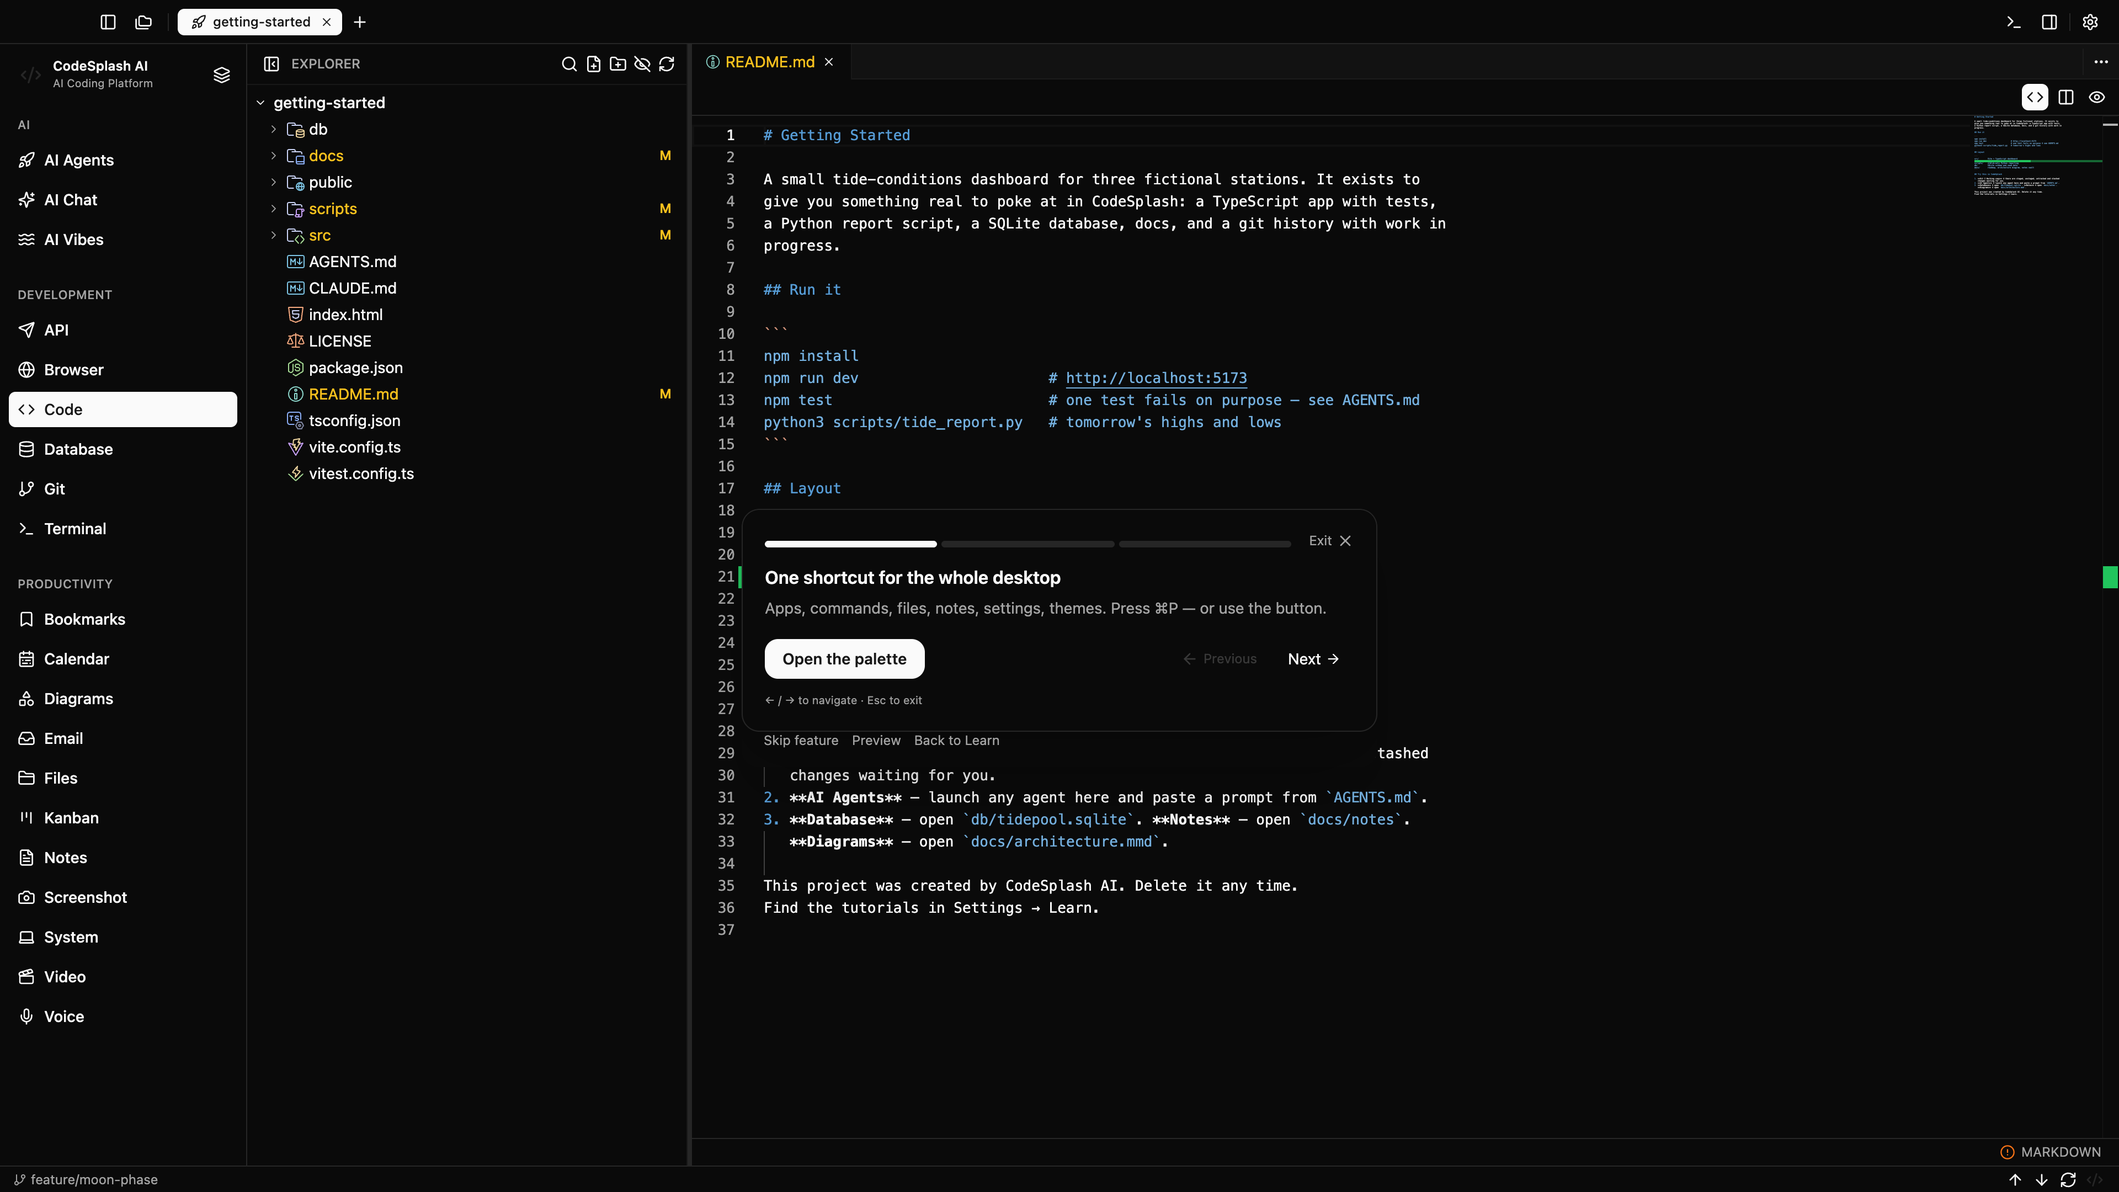The image size is (2119, 1192).
Task: Open package.json file
Action: pyautogui.click(x=466, y=368)
